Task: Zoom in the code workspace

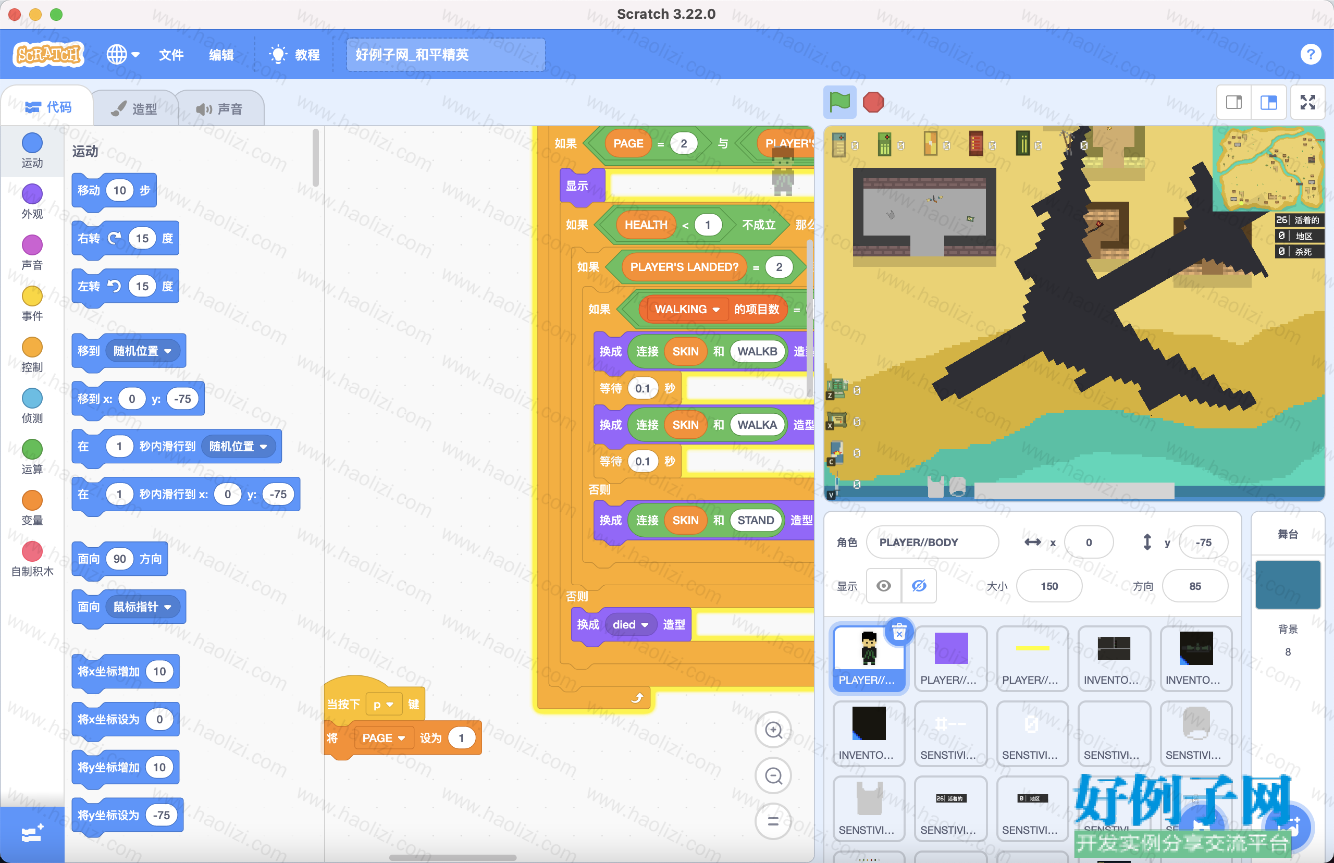Action: tap(773, 730)
